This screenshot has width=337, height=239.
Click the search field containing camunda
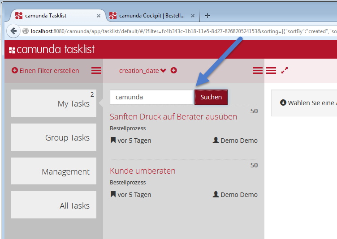point(152,97)
